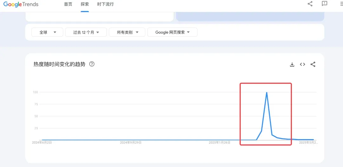343x167 pixels.
Task: Click the 2025年1月26日 date axis label
Action: (x=219, y=143)
